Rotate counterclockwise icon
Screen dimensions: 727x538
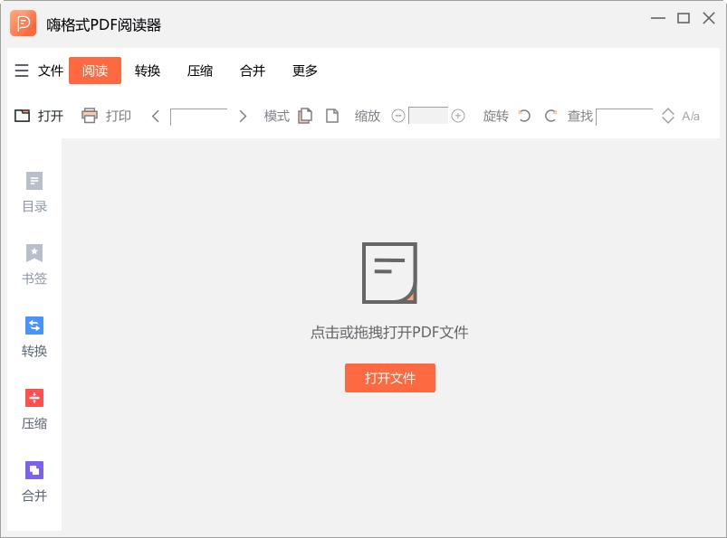(524, 116)
